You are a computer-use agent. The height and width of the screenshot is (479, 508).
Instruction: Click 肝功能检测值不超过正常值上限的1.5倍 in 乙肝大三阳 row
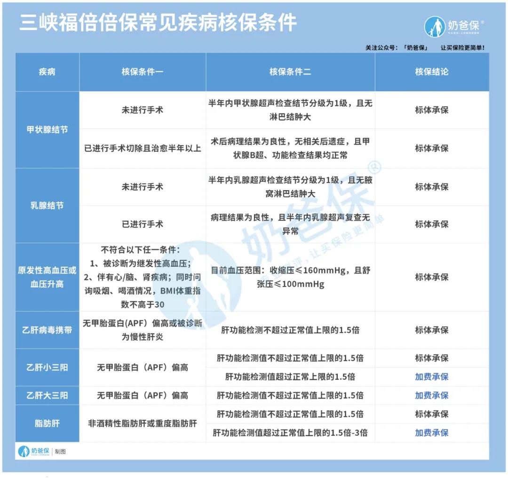coord(290,395)
